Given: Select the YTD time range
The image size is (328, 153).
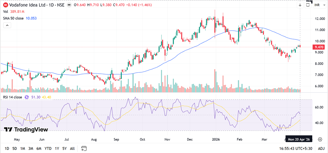Looking at the screenshot, I should (x=48, y=148).
